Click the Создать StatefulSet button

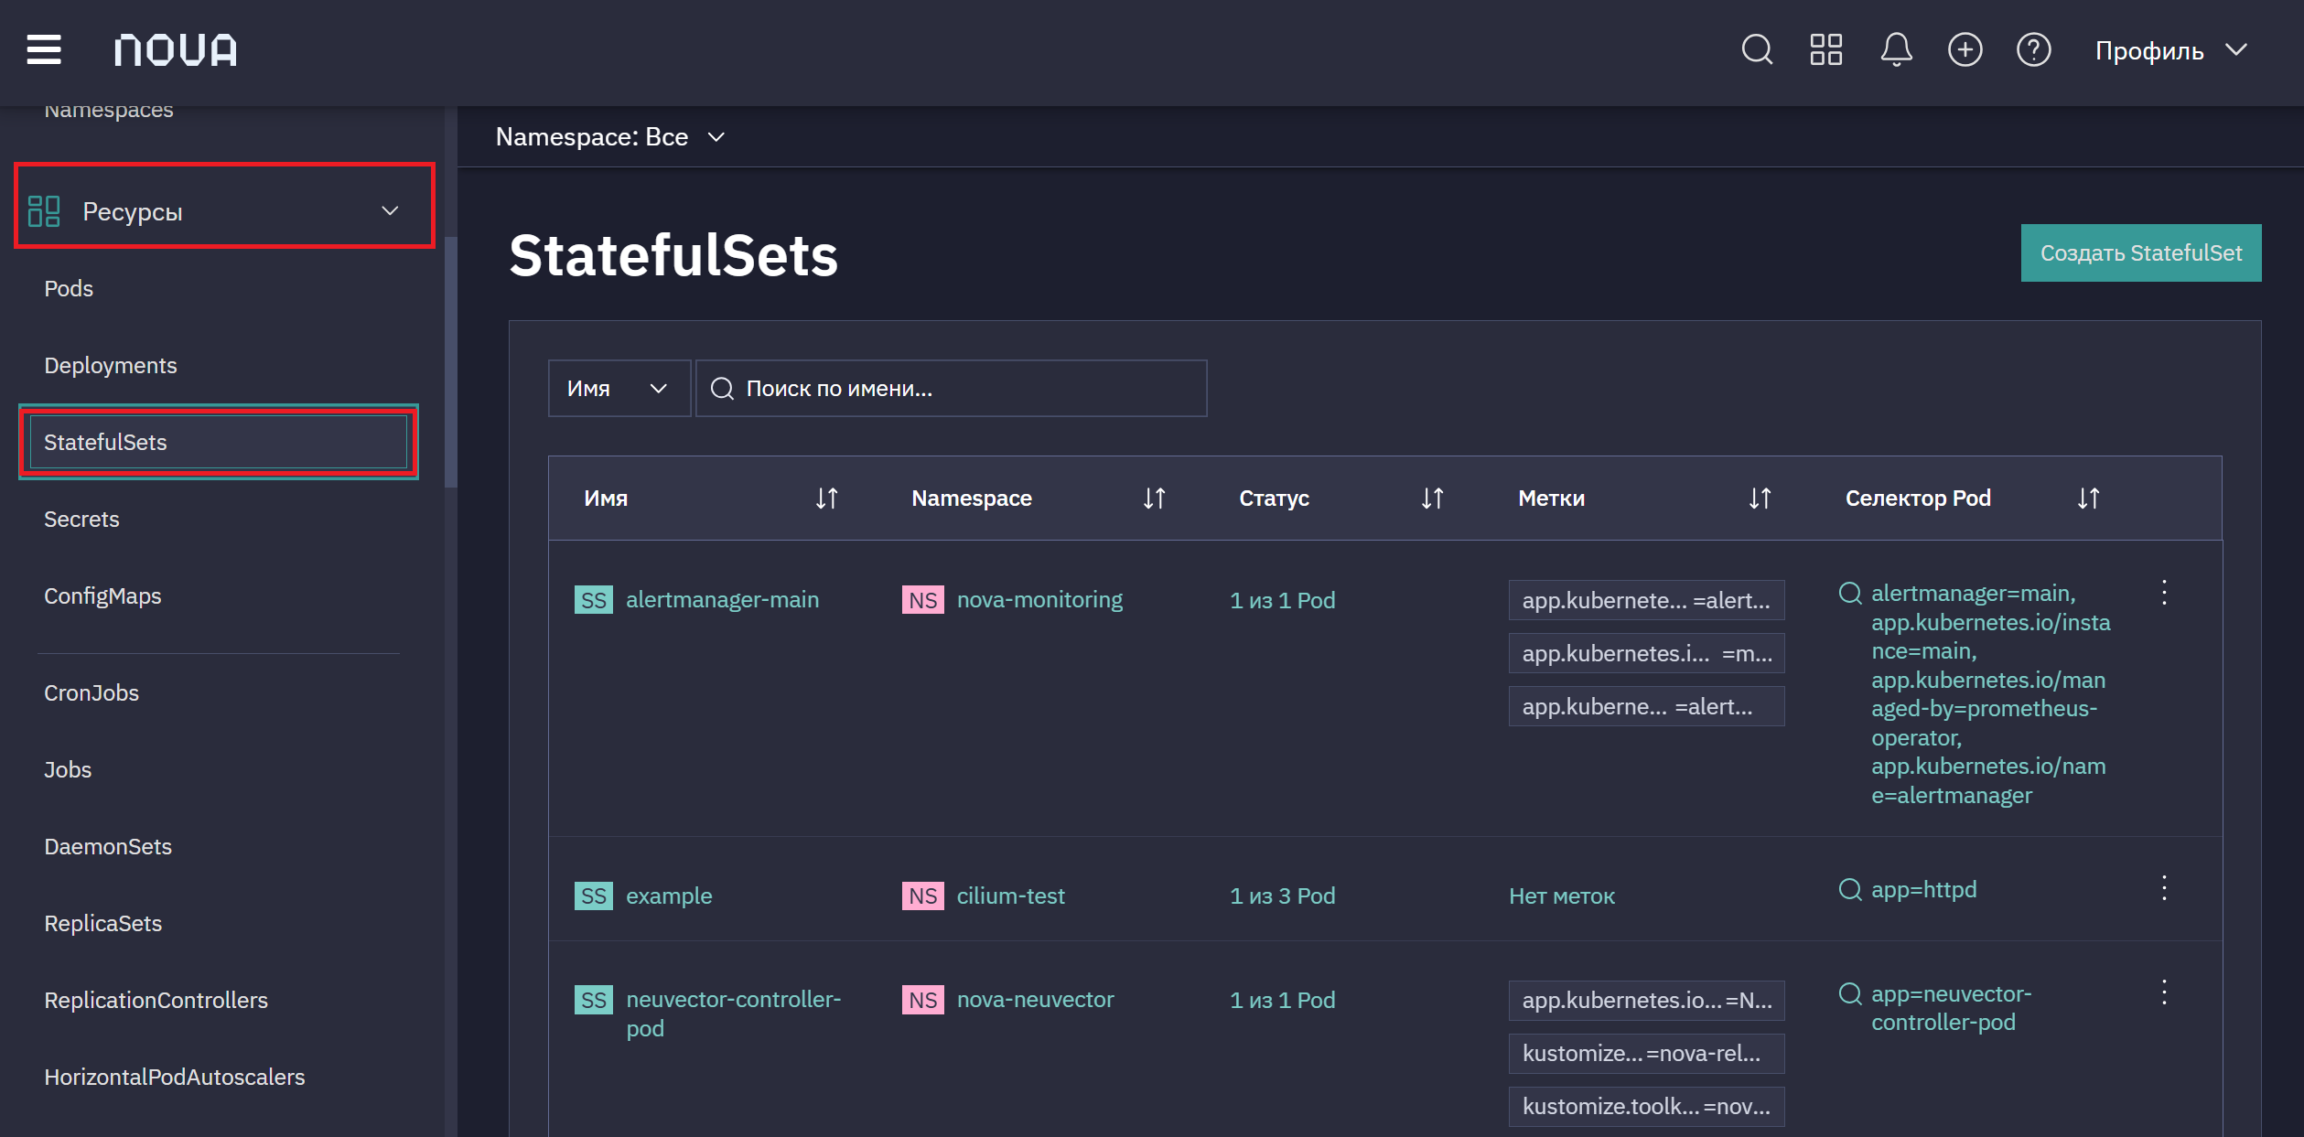coord(2140,252)
